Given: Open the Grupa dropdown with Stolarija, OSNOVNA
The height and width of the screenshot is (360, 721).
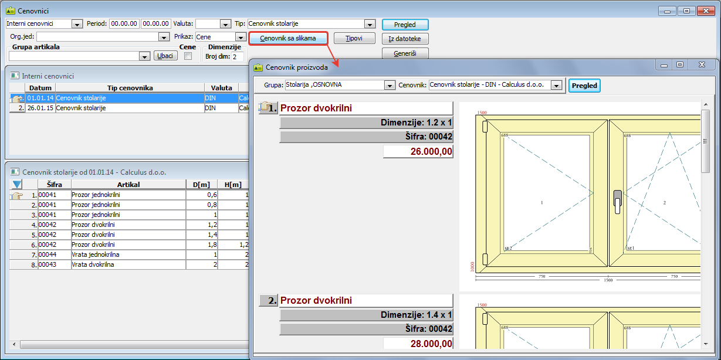Looking at the screenshot, I should [x=389, y=86].
